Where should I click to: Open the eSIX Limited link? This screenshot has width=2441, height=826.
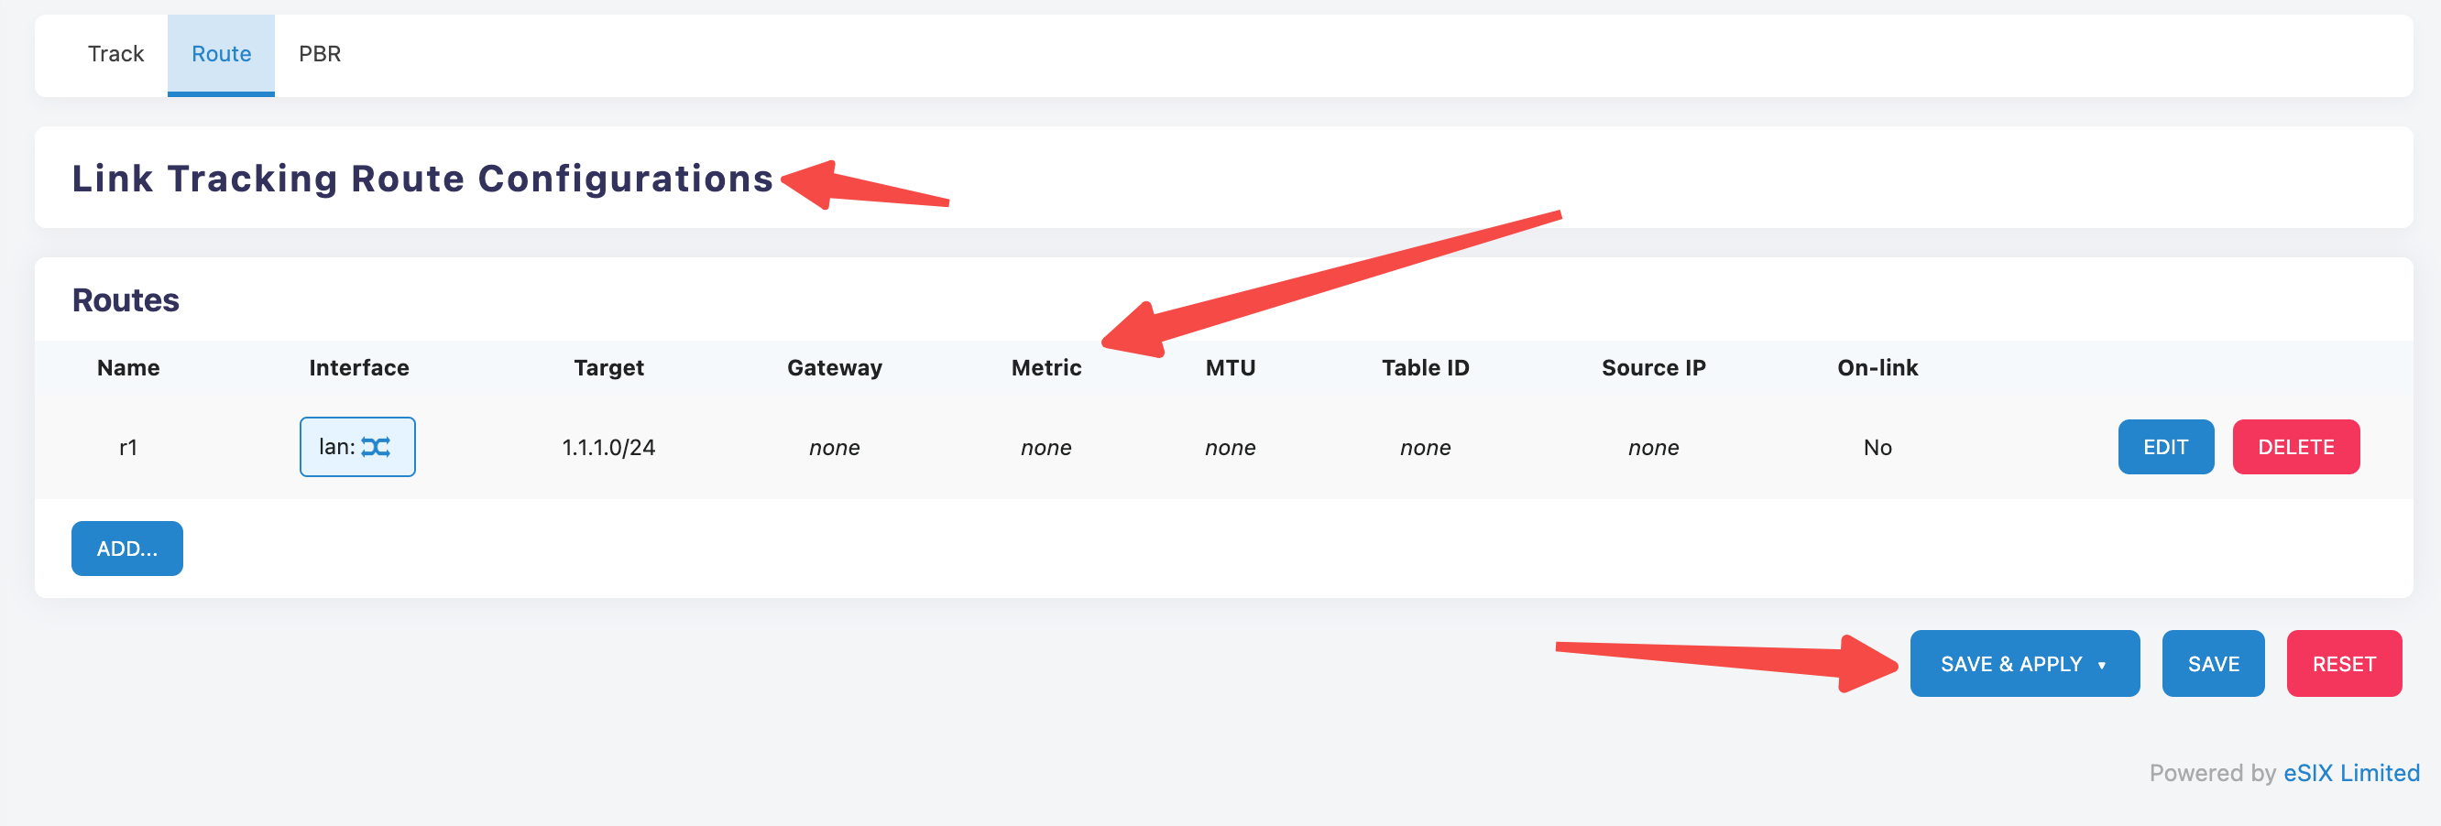[x=2351, y=773]
